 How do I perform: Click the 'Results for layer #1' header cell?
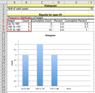coord(51,15)
